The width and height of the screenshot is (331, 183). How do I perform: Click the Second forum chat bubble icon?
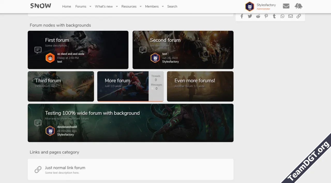coord(143,50)
